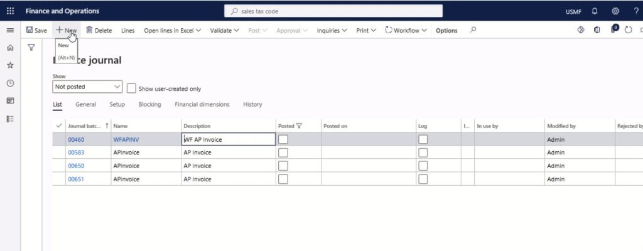Click the search box with sales tax code
This screenshot has width=643, height=251.
click(x=333, y=11)
